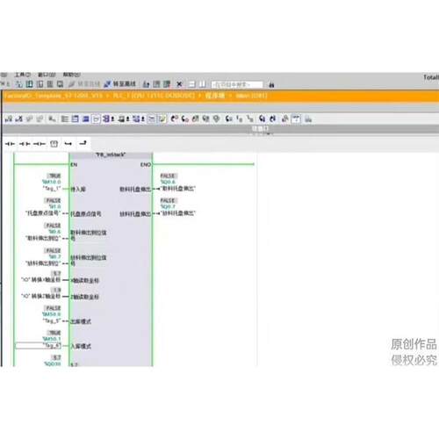Click the open branch icon in favorites
This screenshot has height=439, width=439.
68,144
